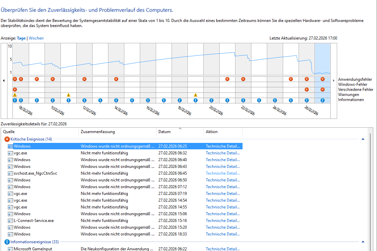Screen dimensions: 377x251
Task: Select the vgc.exe row dated 14:54
Action: click(125, 200)
